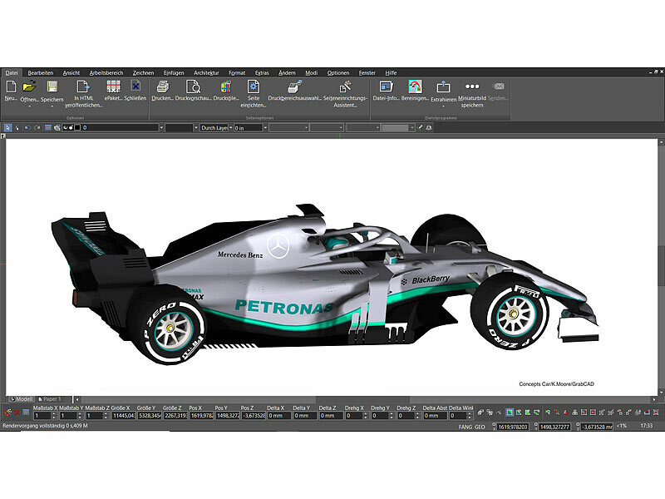Toggle GEO in the status bar
This screenshot has width=665, height=499.
point(480,427)
